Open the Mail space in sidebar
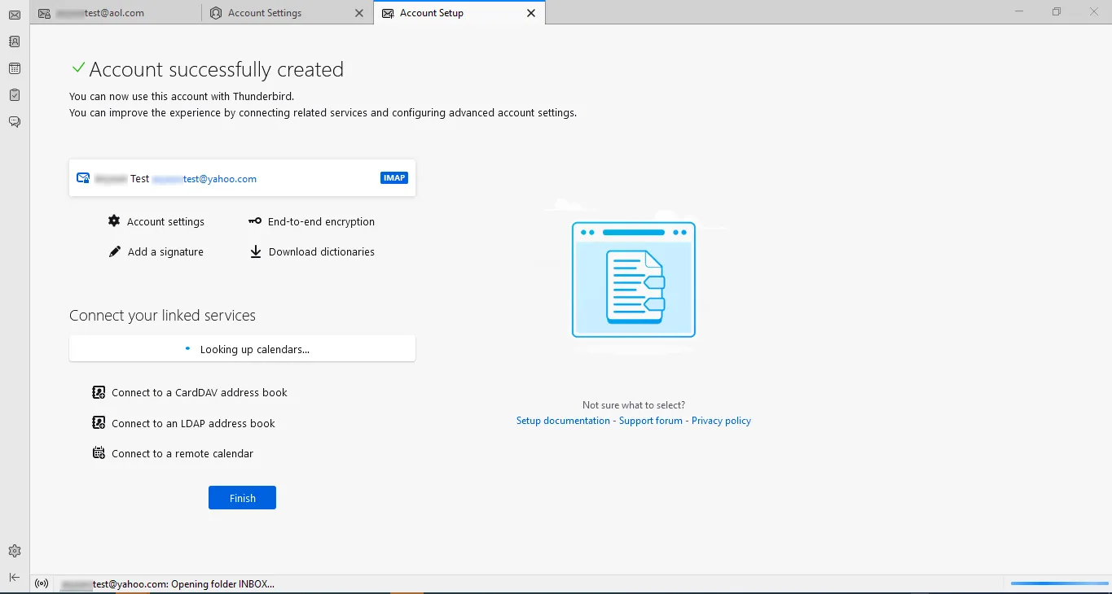Viewport: 1112px width, 594px height. [15, 15]
